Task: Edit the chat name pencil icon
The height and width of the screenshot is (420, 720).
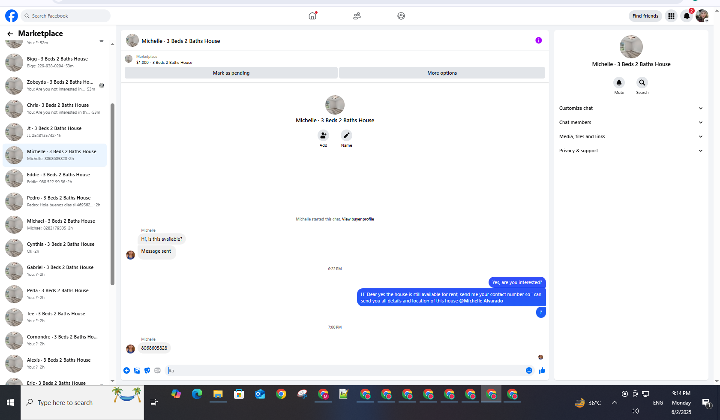Action: coord(346,136)
